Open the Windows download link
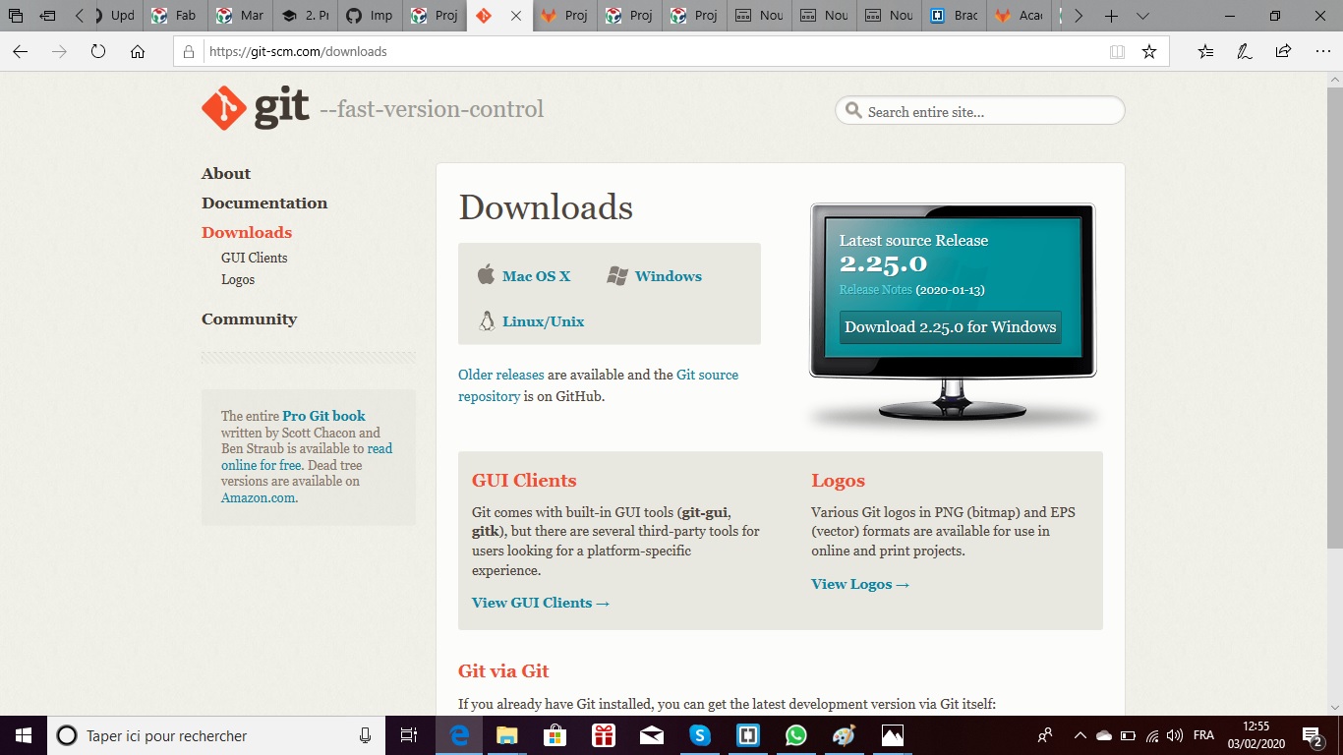Viewport: 1343px width, 755px height. [x=669, y=276]
